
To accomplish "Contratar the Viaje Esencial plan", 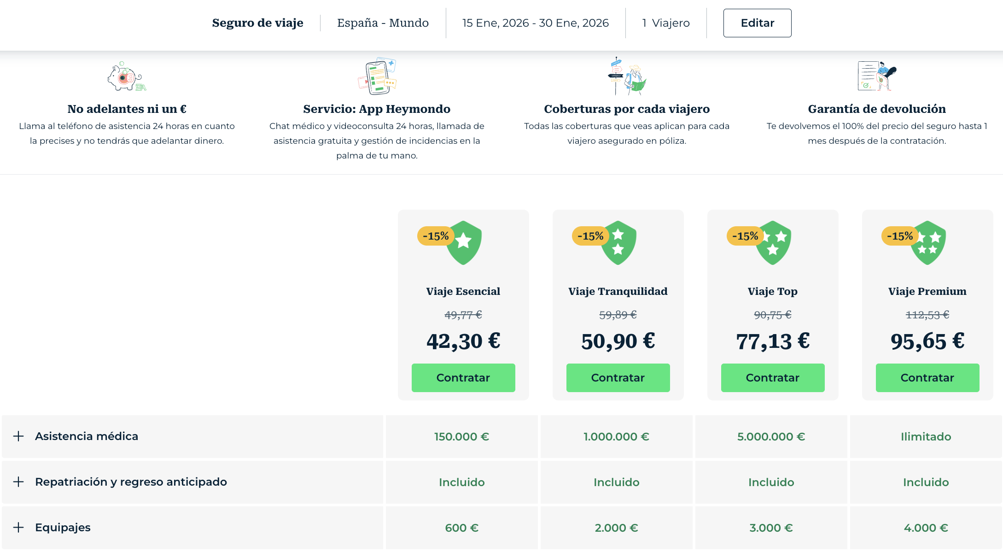I will tap(463, 378).
